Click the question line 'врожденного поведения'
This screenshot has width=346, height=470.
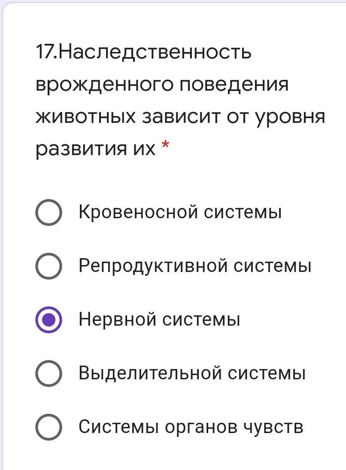162,85
